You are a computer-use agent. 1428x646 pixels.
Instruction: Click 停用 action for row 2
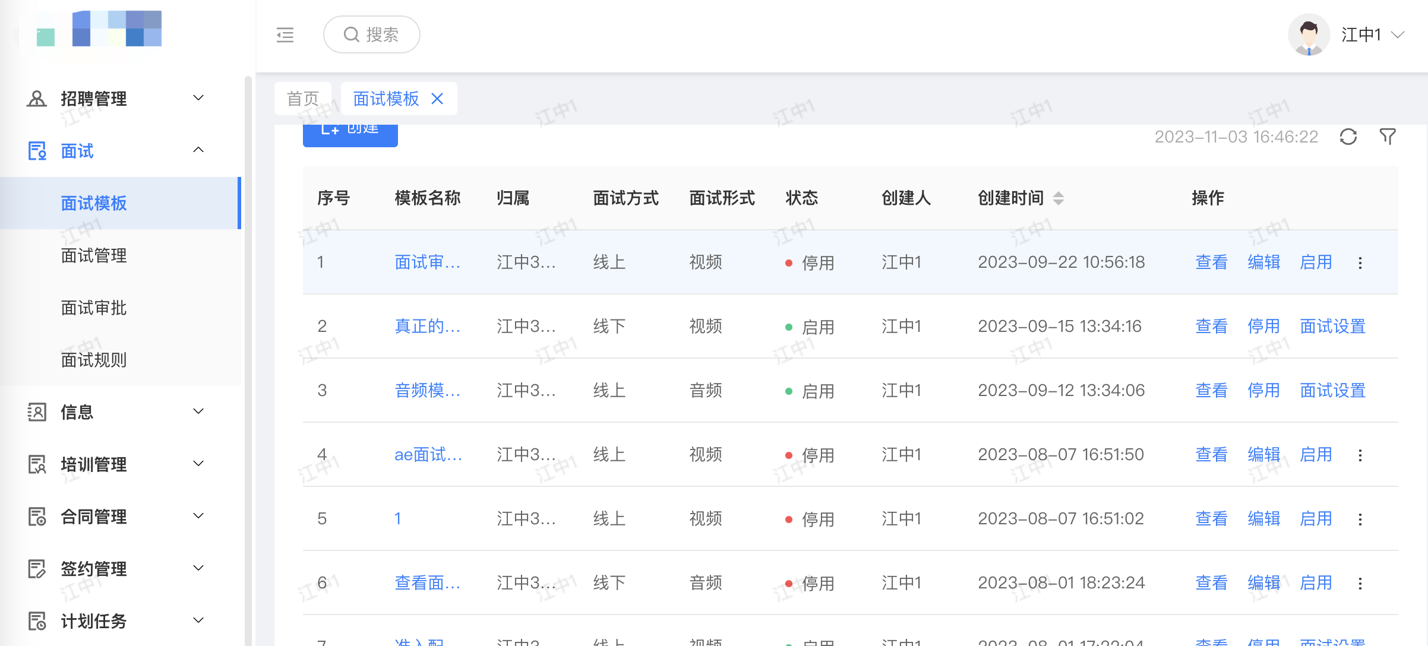[1264, 326]
